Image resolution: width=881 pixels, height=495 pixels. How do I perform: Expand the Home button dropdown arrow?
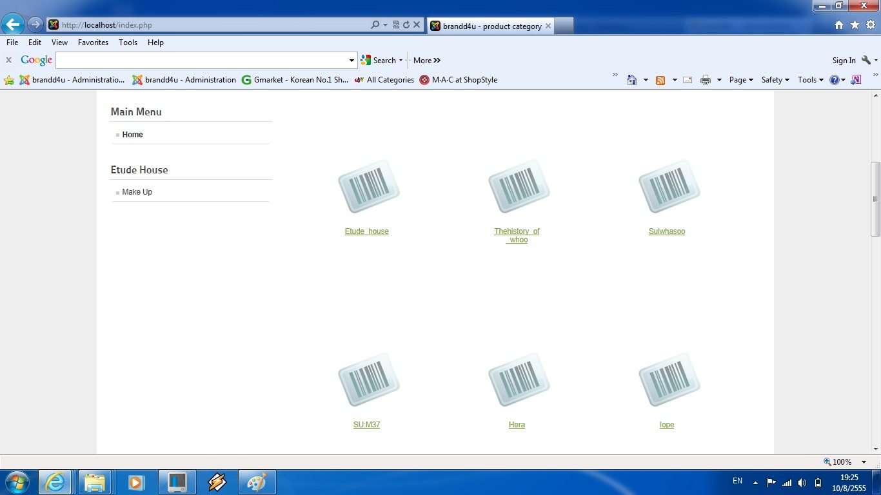646,80
